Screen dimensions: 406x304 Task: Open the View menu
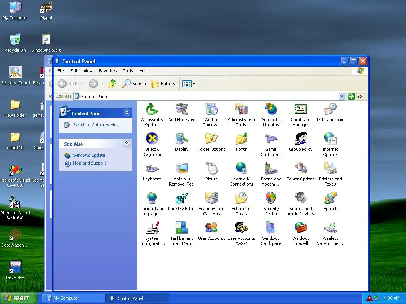[x=88, y=71]
